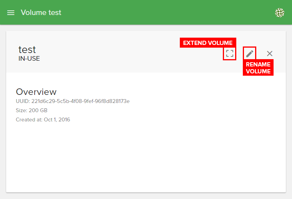Open the hamburger navigation menu
The height and width of the screenshot is (199, 292).
pyautogui.click(x=11, y=13)
